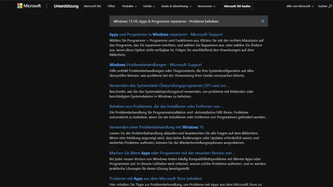This screenshot has height=187, width=333.
Task: Click the text 'Beschreibt, wie Sie das Systemdateiprüfungstool'
Action: (x=146, y=92)
